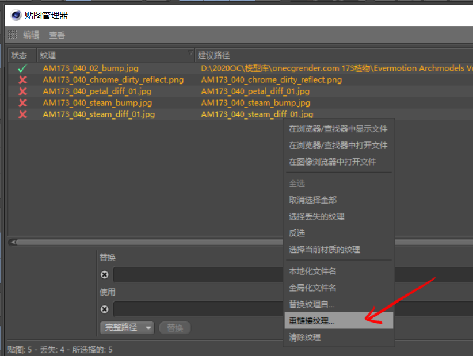The width and height of the screenshot is (473, 356).
Task: Open the 查看 menu
Action: [57, 35]
